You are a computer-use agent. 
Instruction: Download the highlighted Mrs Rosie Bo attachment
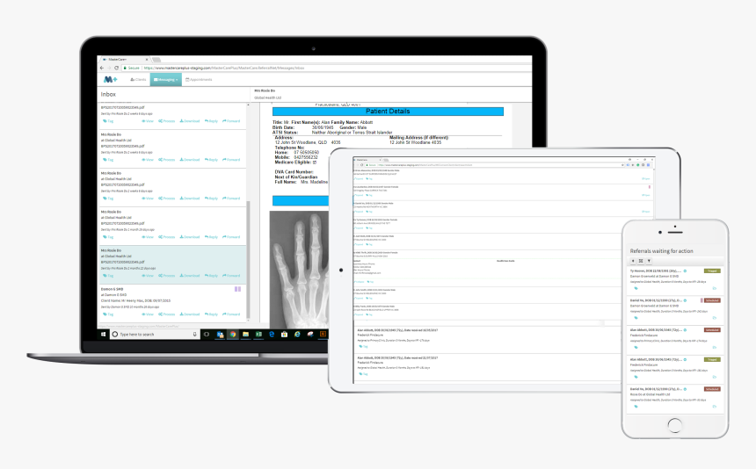190,276
